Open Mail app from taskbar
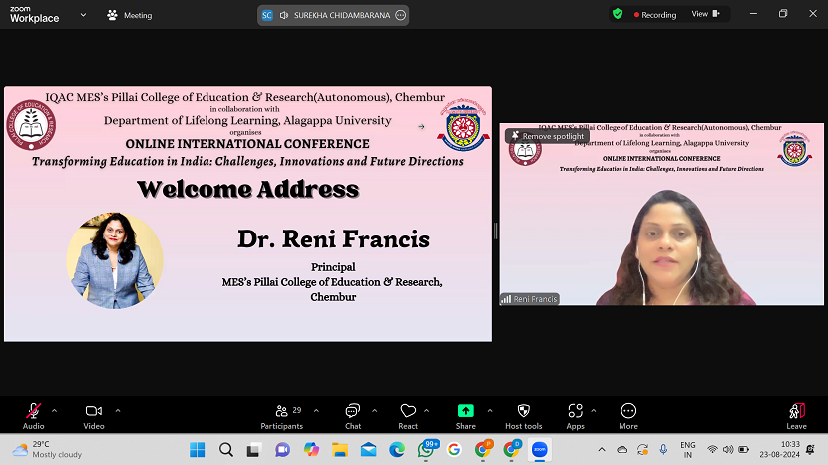 click(x=368, y=450)
